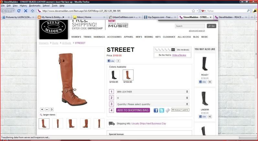This screenshot has height=141, width=258.
Task: Click the Women's breadcrumb link
Action: point(44,43)
